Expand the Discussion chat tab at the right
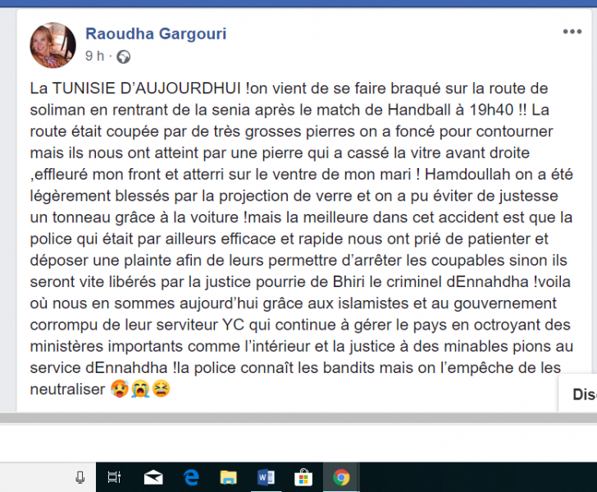This screenshot has width=597, height=492. (578, 394)
